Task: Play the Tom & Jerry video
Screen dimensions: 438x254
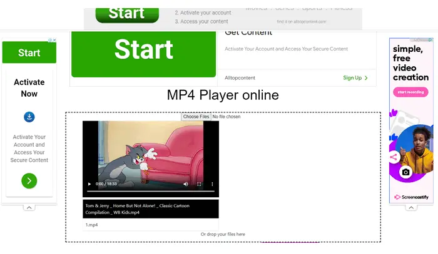Action: click(x=89, y=184)
